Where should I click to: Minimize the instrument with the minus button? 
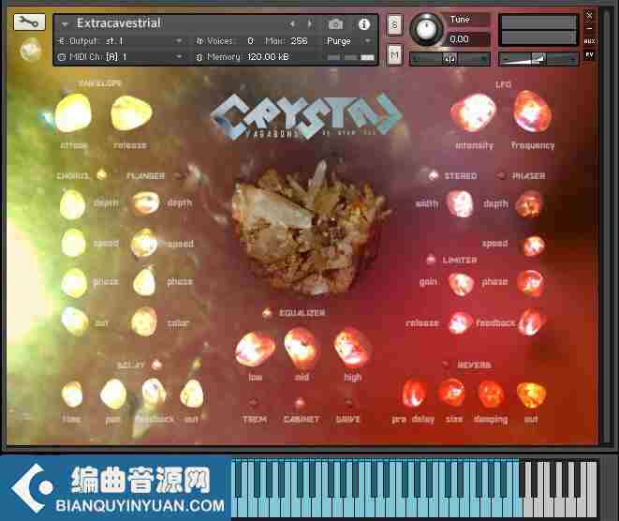point(589,28)
